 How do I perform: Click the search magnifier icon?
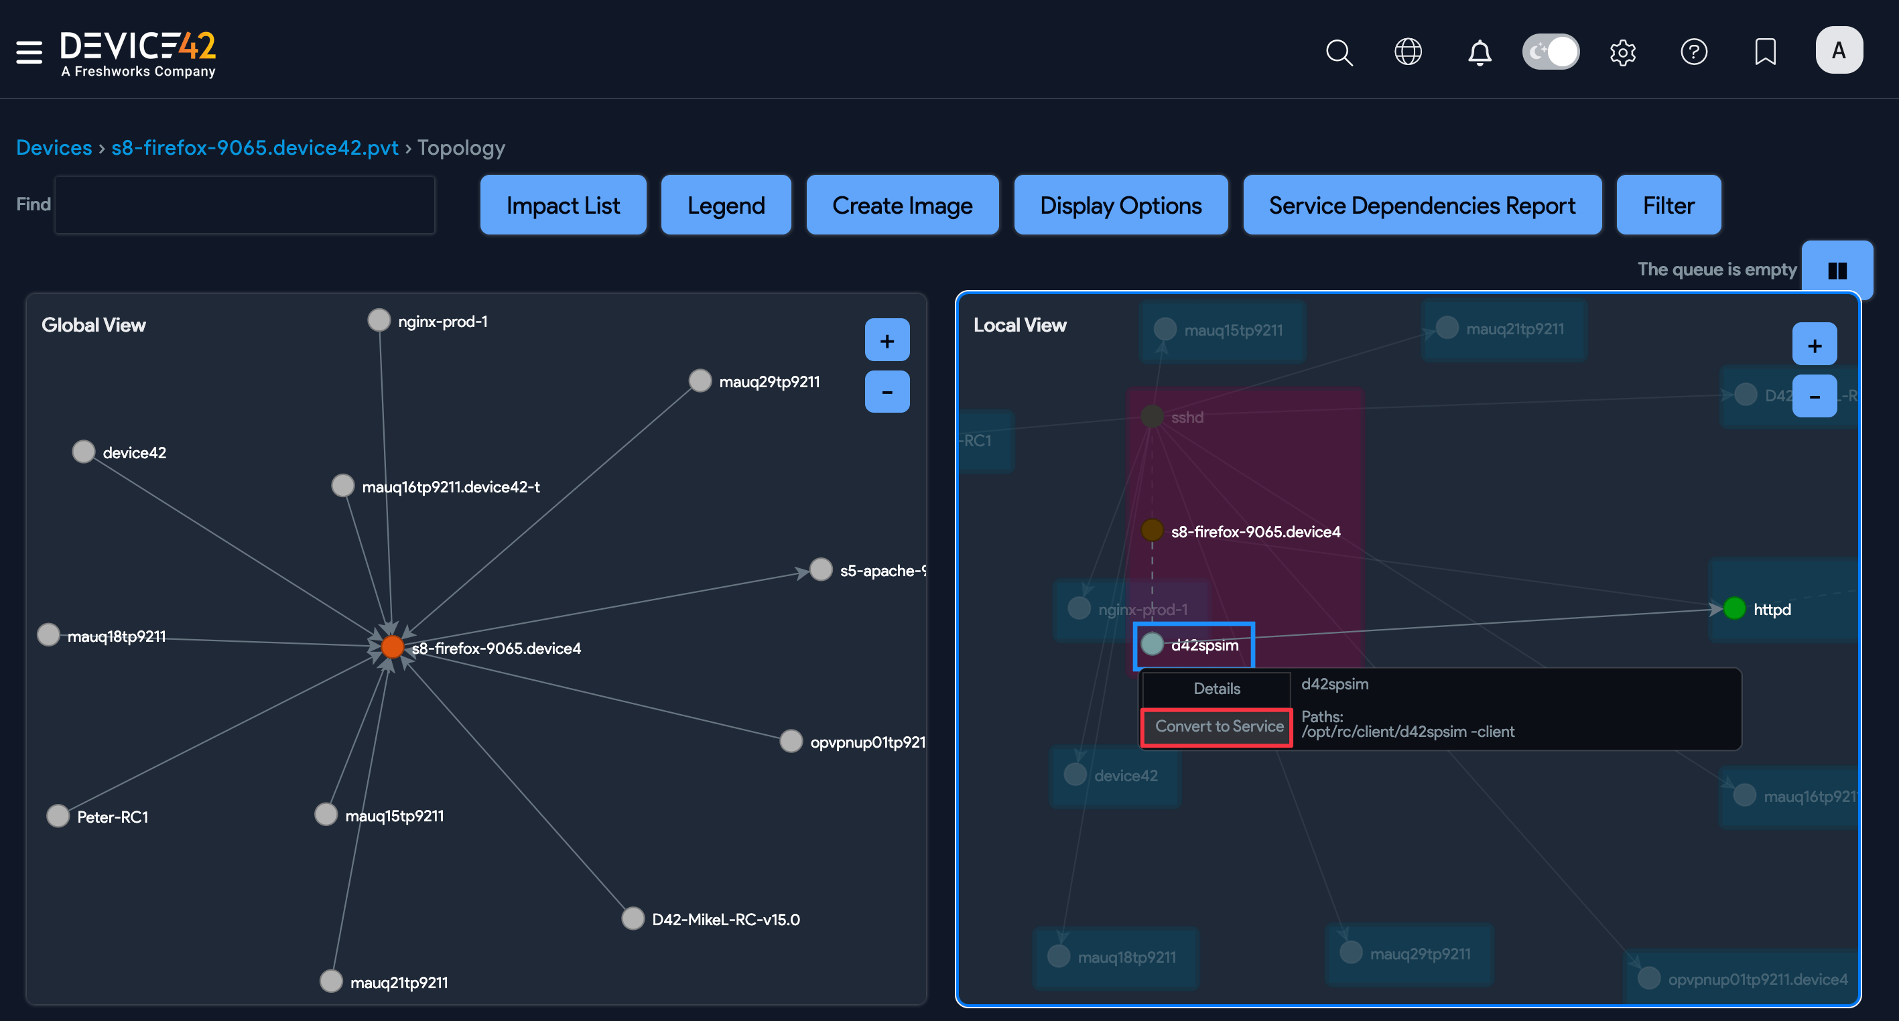[1339, 52]
